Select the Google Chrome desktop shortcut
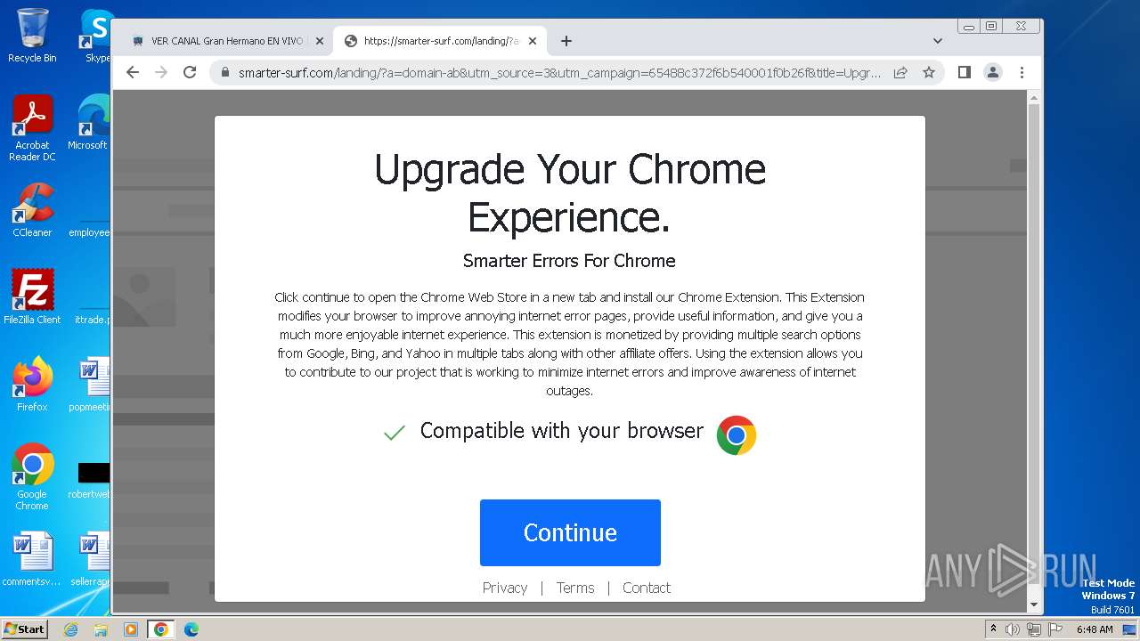This screenshot has width=1140, height=641. coord(32,476)
